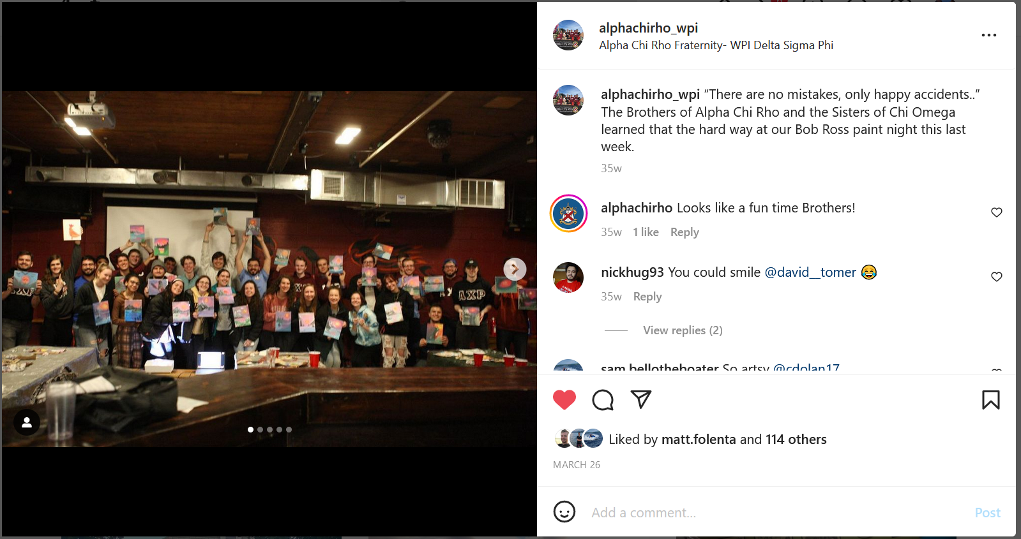Image resolution: width=1021 pixels, height=539 pixels.
Task: Unlike the post via the red heart
Action: pyautogui.click(x=564, y=400)
